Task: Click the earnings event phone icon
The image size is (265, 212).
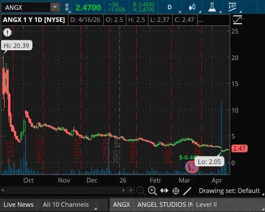Action: (192, 167)
